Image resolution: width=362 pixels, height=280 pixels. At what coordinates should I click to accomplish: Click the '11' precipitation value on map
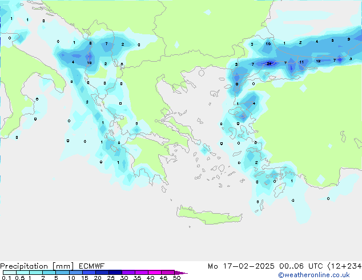coord(301,62)
